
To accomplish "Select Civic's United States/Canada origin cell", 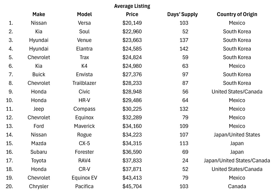I will pyautogui.click(x=237, y=92).
